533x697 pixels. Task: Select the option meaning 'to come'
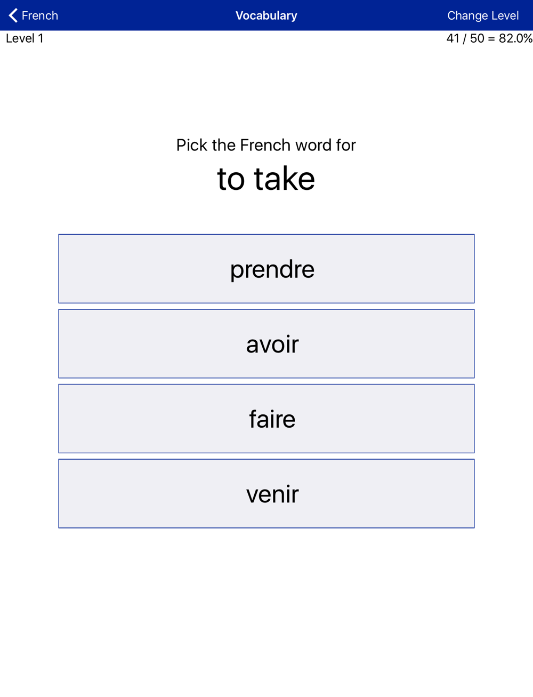[266, 494]
